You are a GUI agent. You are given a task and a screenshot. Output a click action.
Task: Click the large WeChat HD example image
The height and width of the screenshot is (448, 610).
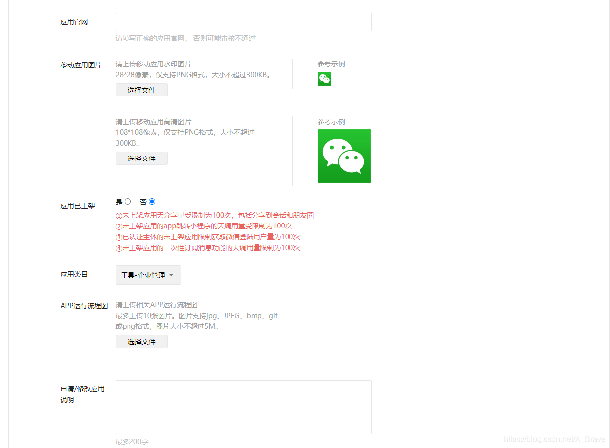(x=344, y=156)
